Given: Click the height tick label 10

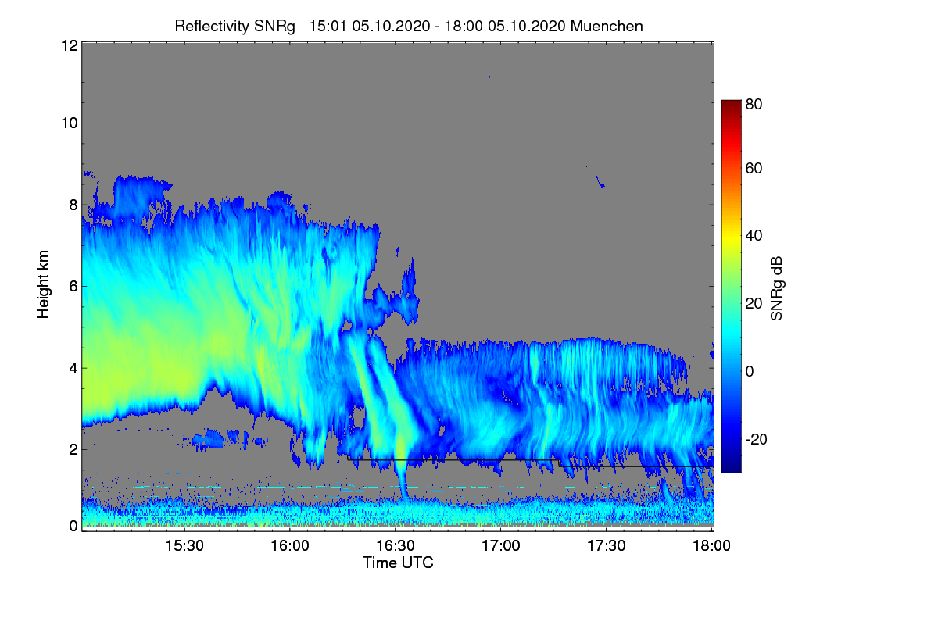Looking at the screenshot, I should [69, 123].
